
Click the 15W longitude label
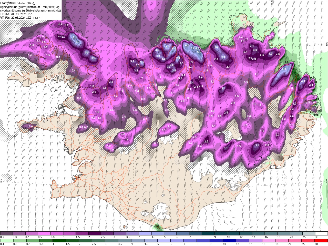[272, 1]
